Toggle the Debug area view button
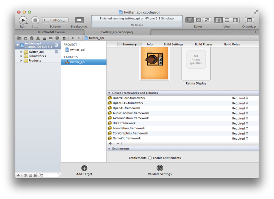This screenshot has height=199, width=274. pyautogui.click(x=227, y=20)
